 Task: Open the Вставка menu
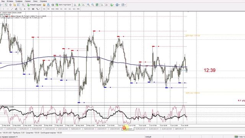coord(10,1)
